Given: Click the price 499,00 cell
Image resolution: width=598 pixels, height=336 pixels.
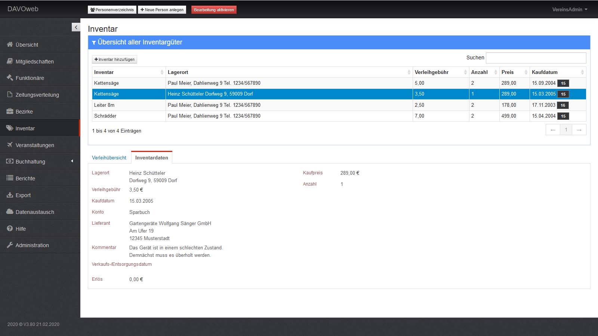Looking at the screenshot, I should coord(514,116).
